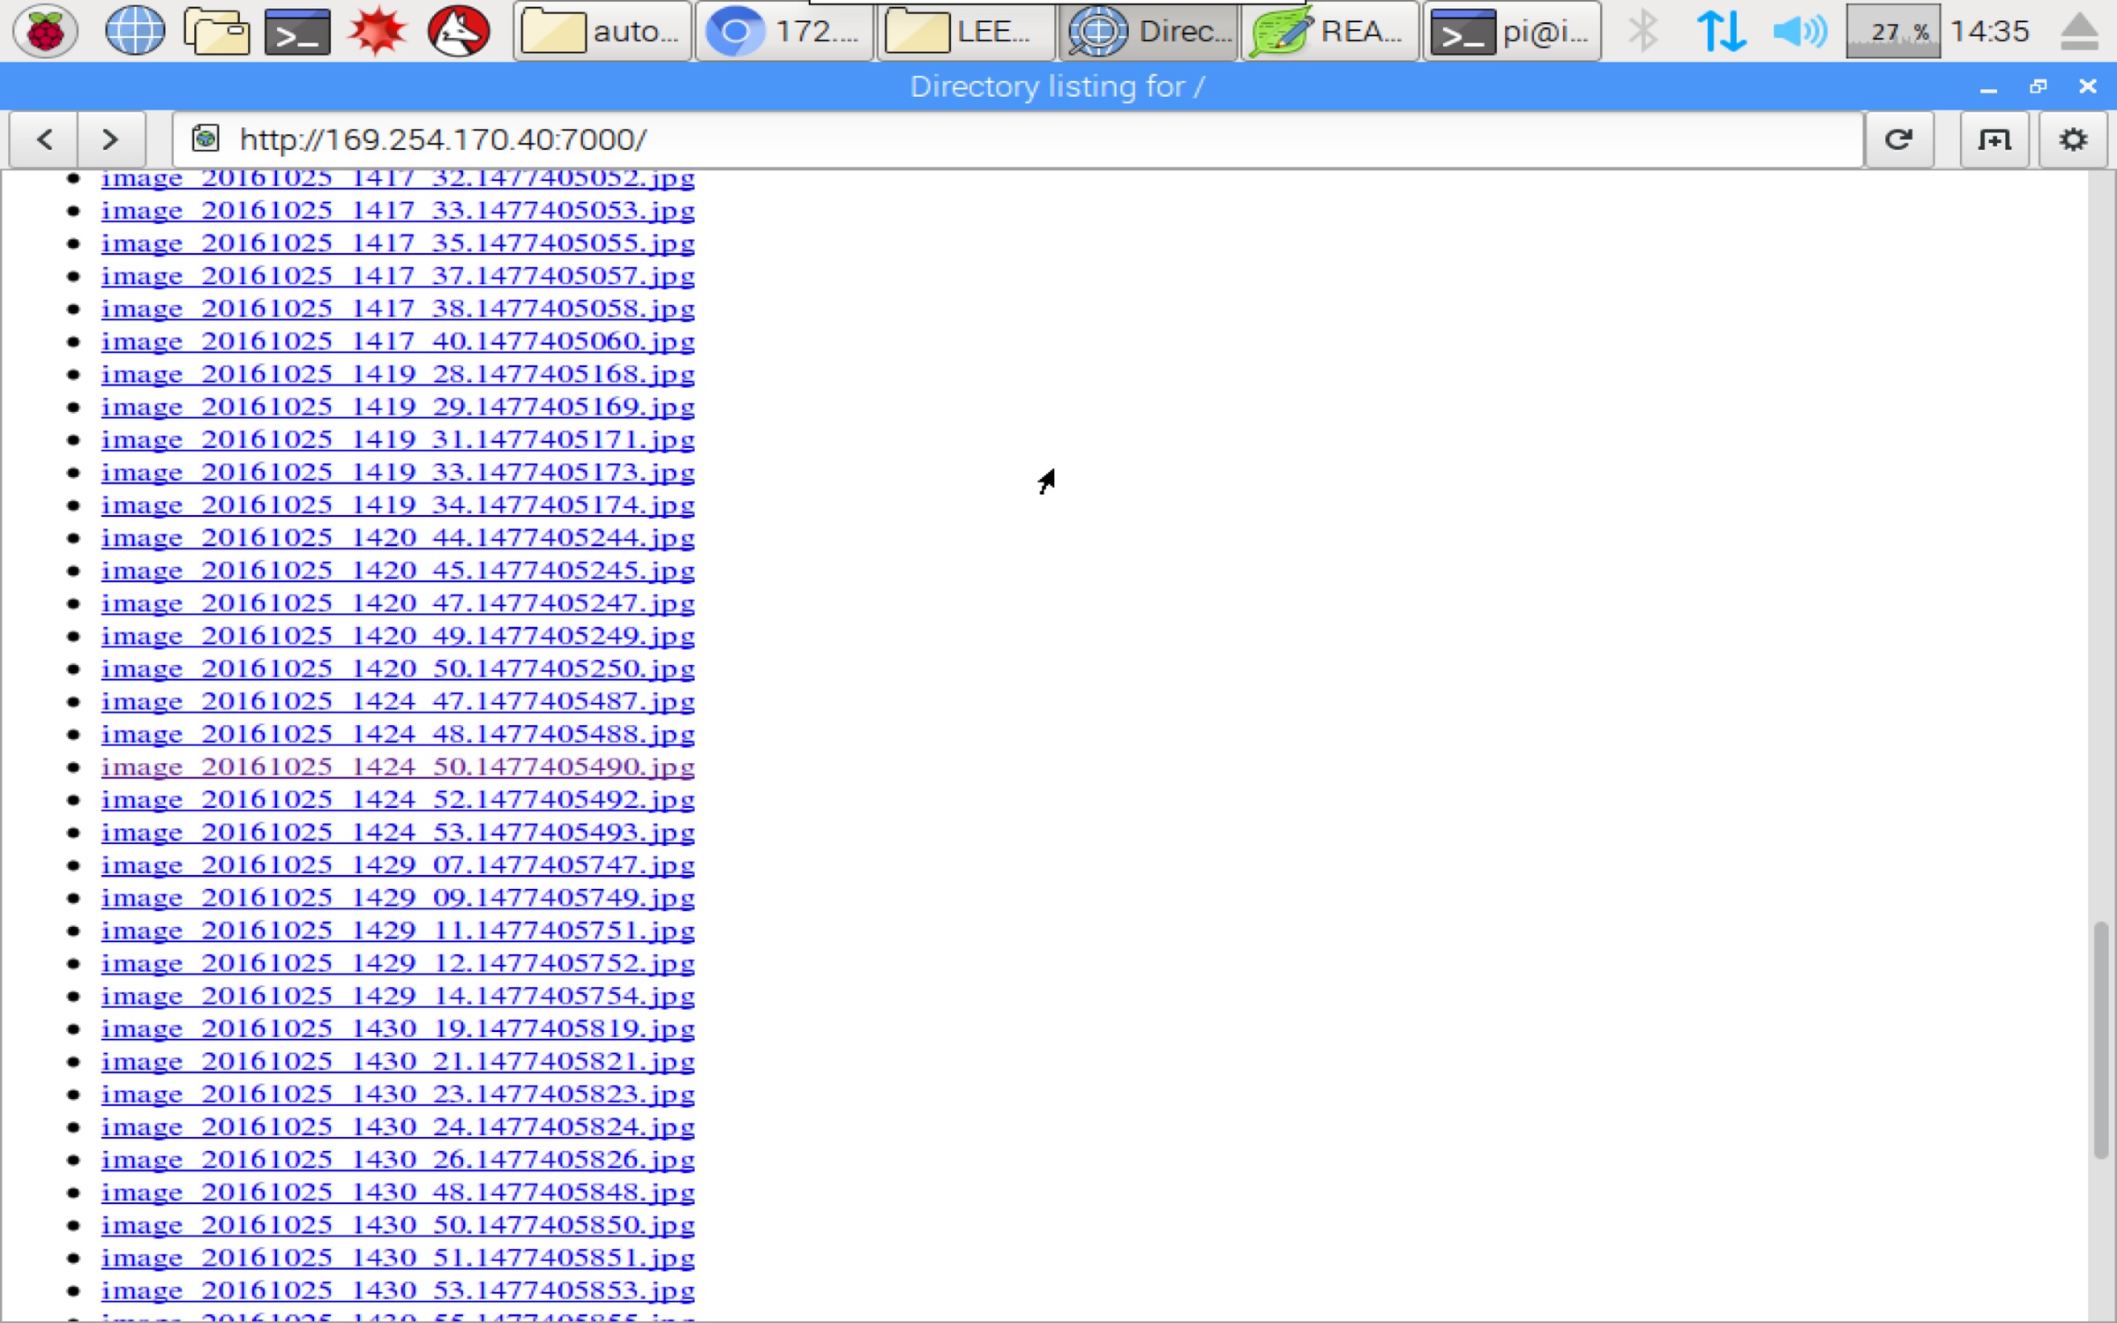
Task: Open image_20161025_1419_28.1477405168.jpg link
Action: (398, 374)
